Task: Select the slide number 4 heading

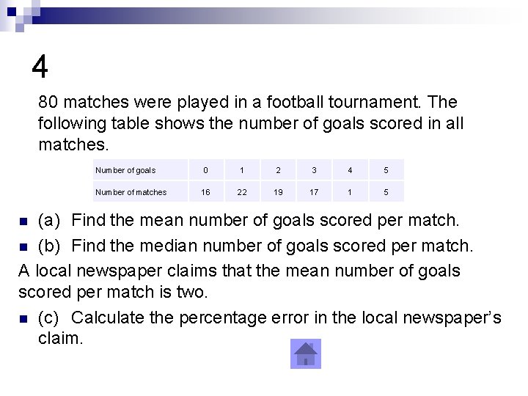Action: [x=40, y=67]
